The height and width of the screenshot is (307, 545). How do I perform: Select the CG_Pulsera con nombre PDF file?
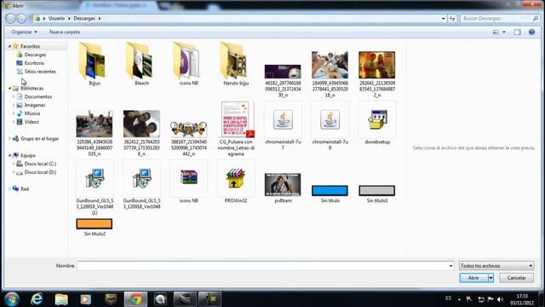[236, 129]
